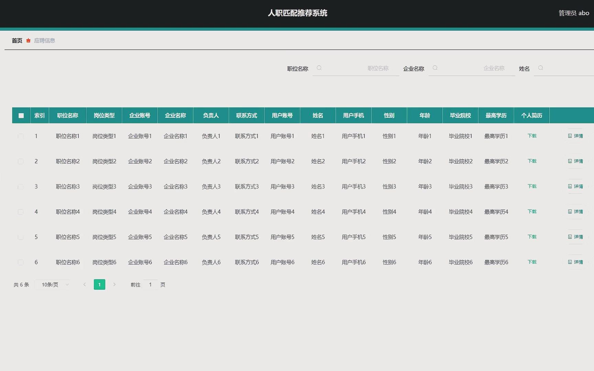Check the checkbox for row 1
This screenshot has width=594, height=371.
(x=21, y=136)
